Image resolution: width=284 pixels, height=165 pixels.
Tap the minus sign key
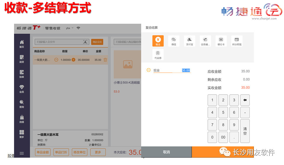(x=245, y=113)
